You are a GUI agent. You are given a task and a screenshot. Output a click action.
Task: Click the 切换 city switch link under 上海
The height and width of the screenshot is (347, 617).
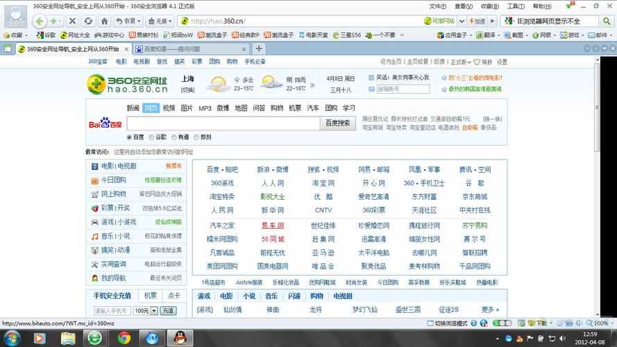[187, 90]
